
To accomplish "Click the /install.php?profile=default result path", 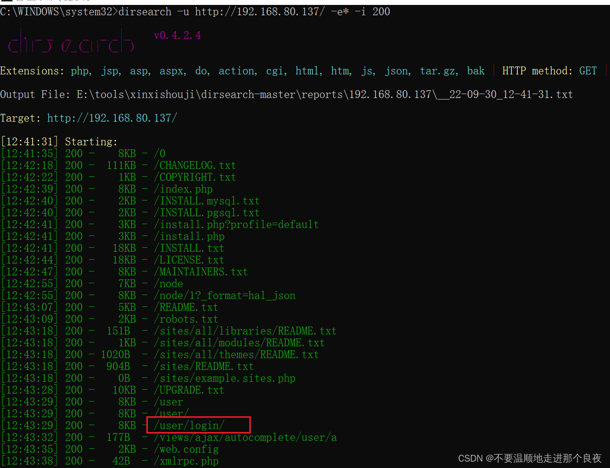I will click(x=237, y=225).
